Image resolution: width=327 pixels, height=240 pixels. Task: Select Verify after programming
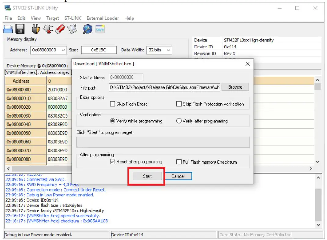179,121
